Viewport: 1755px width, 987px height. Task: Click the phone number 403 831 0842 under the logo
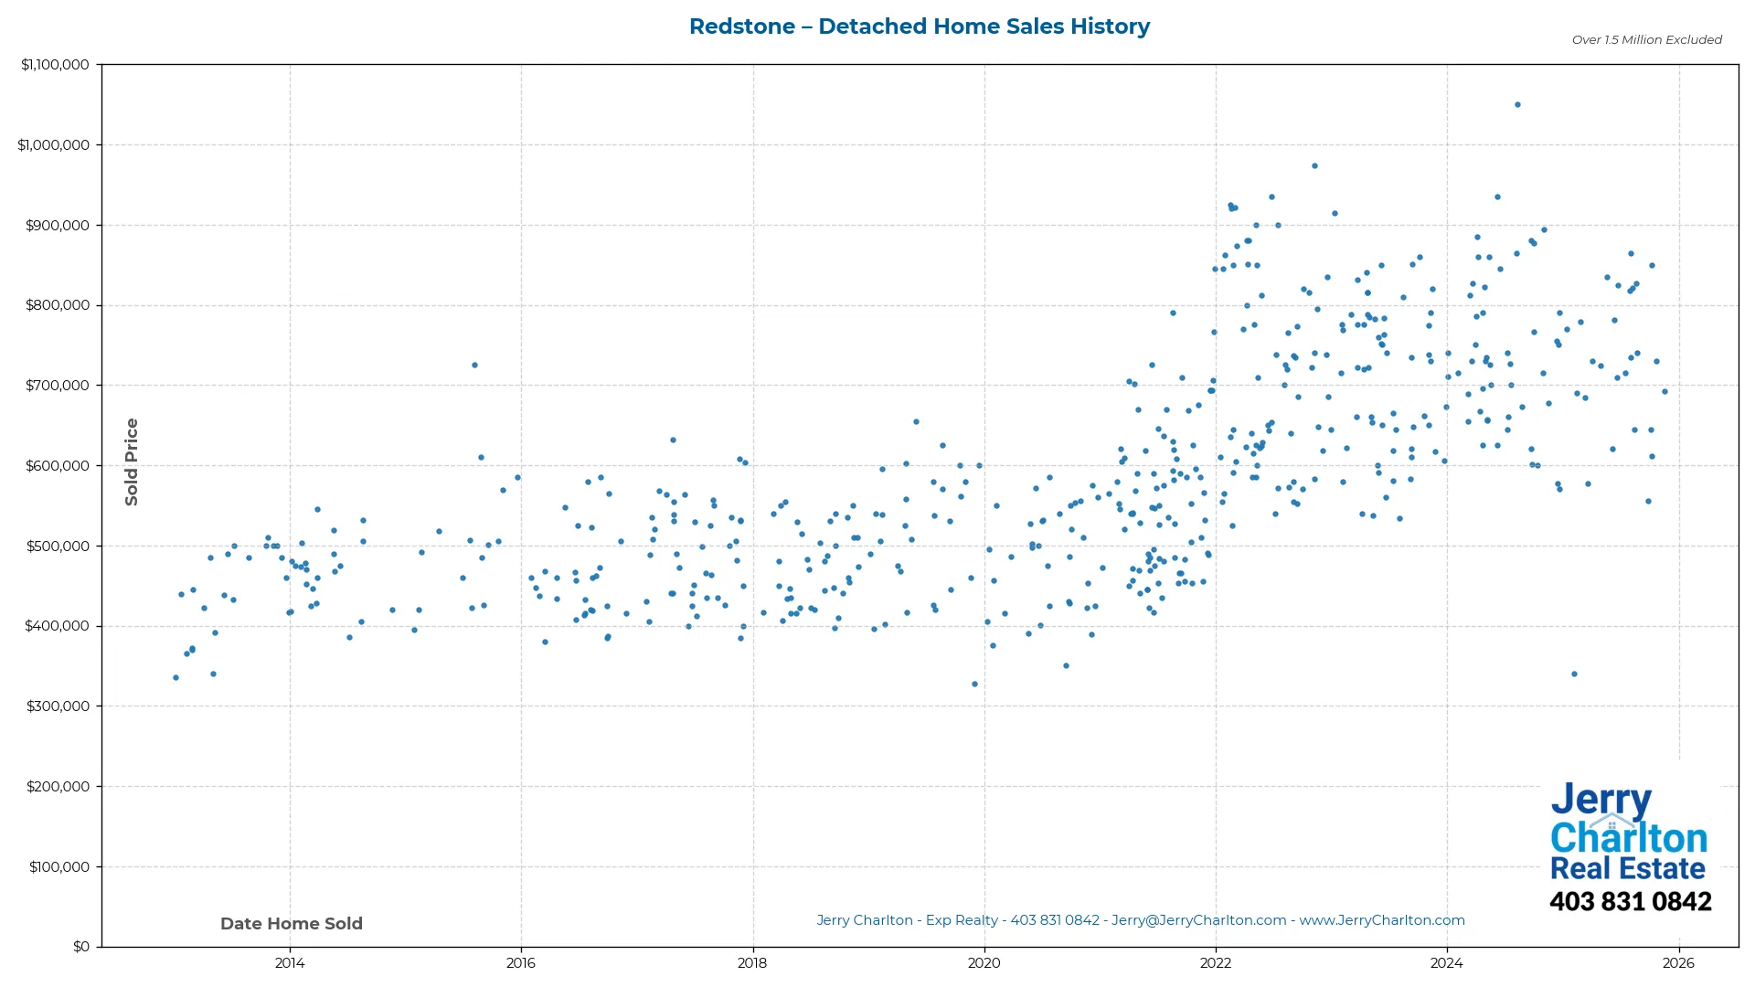(1632, 902)
